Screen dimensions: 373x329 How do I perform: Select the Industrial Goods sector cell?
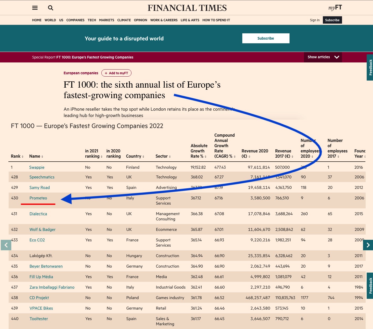[x=171, y=287]
